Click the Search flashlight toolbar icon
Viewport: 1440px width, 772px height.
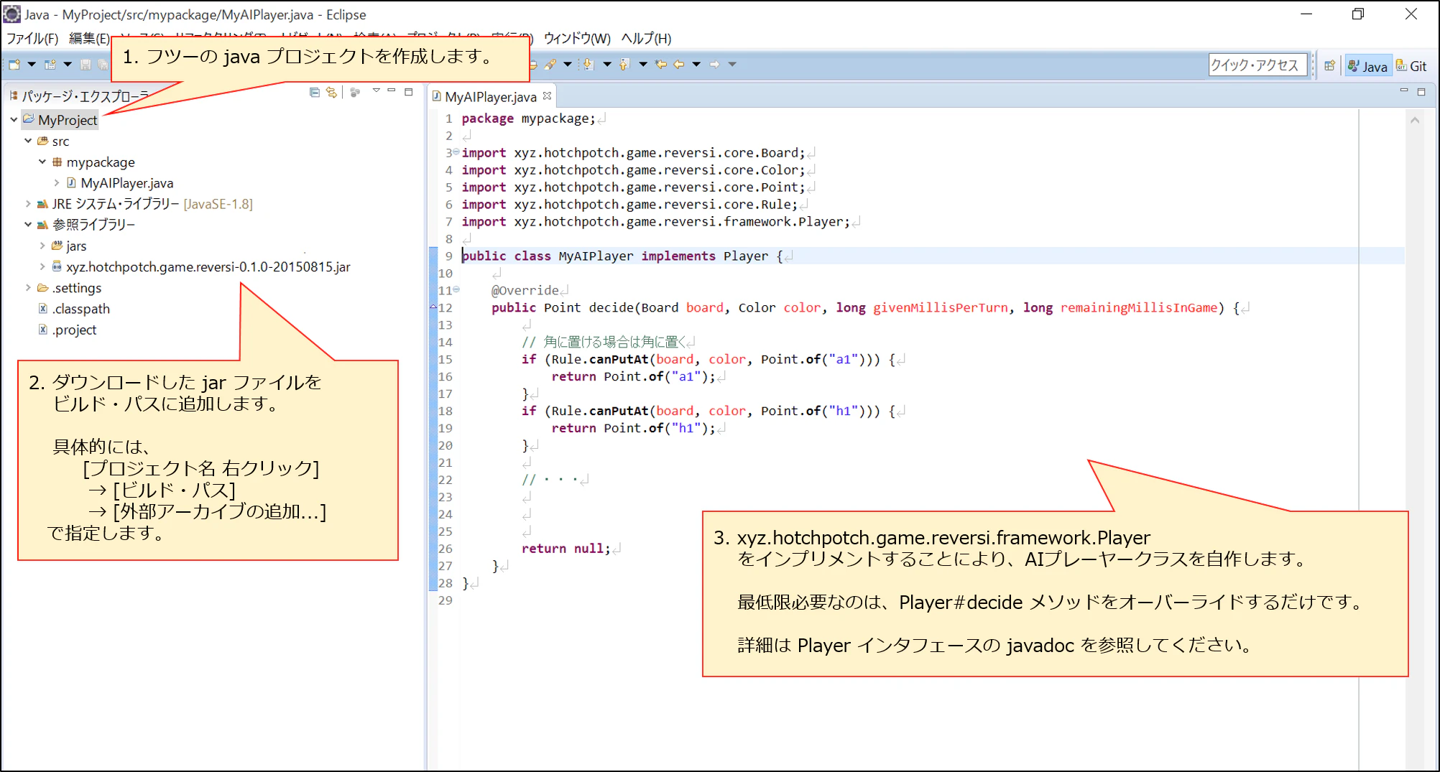click(550, 65)
